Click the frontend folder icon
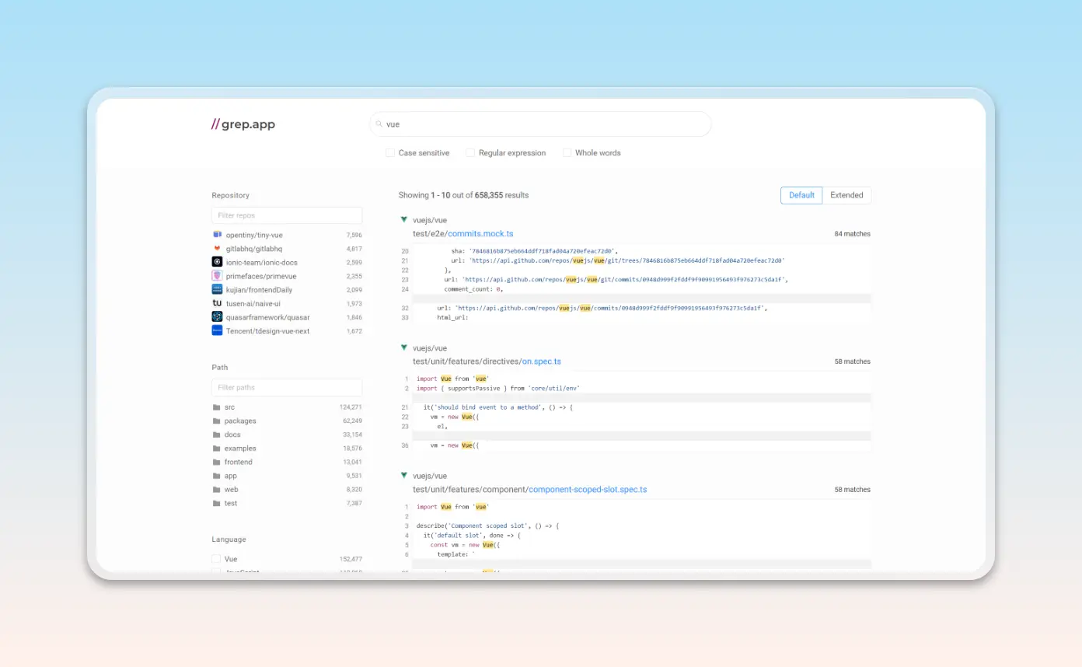 click(217, 462)
